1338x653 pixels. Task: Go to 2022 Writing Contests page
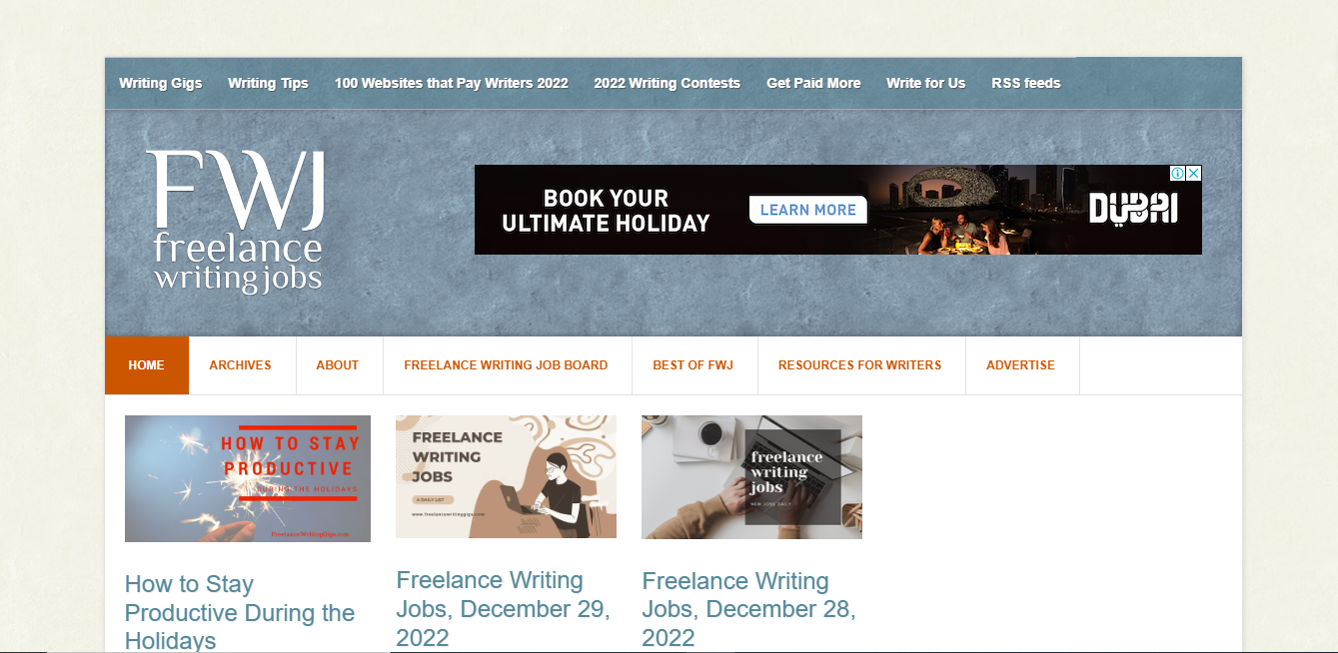point(668,83)
